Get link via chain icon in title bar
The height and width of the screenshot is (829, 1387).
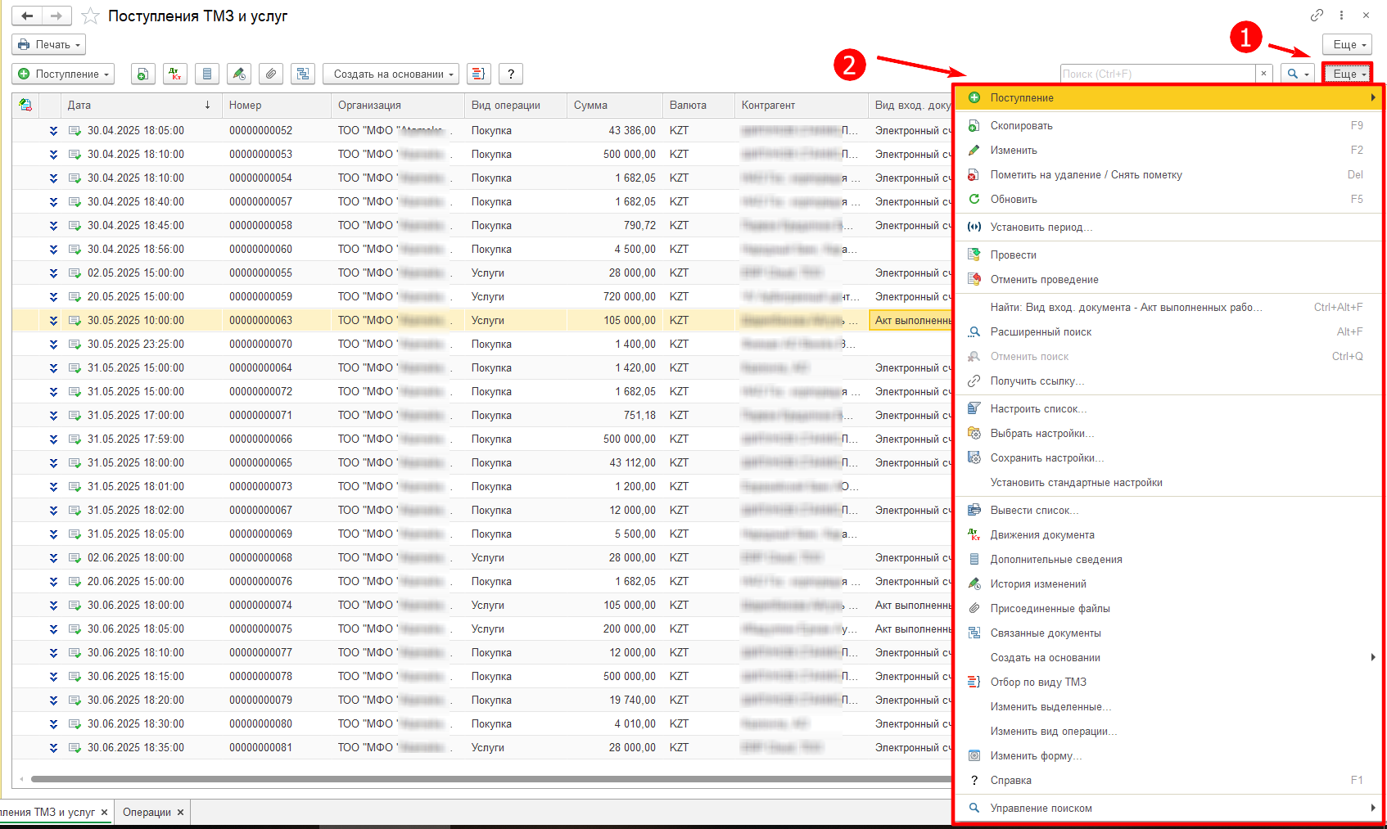click(1317, 15)
